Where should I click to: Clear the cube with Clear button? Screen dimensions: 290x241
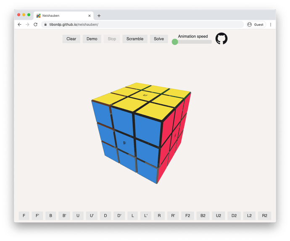(71, 39)
